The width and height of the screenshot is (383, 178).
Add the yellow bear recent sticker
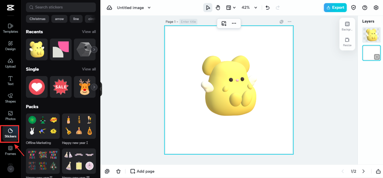tap(37, 49)
